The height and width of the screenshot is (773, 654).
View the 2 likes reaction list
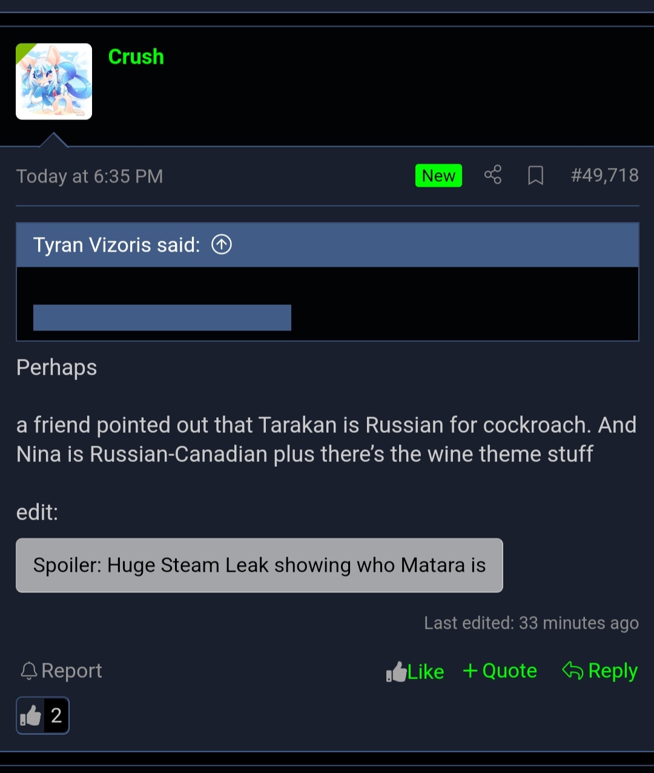(x=42, y=715)
